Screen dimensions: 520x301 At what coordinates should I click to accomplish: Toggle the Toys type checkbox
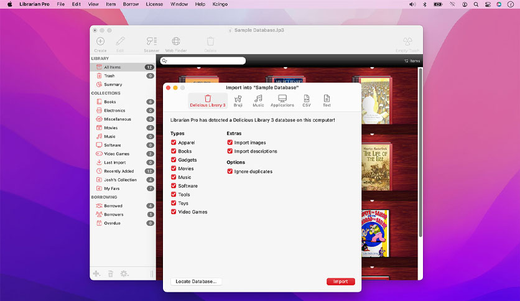click(174, 203)
